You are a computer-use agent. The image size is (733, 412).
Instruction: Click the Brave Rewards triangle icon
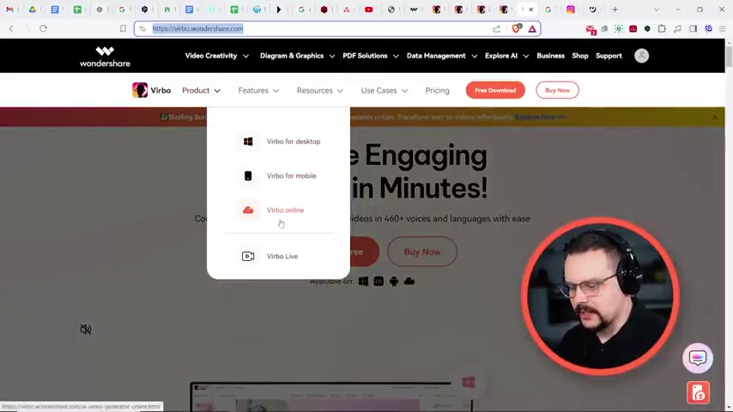point(532,28)
